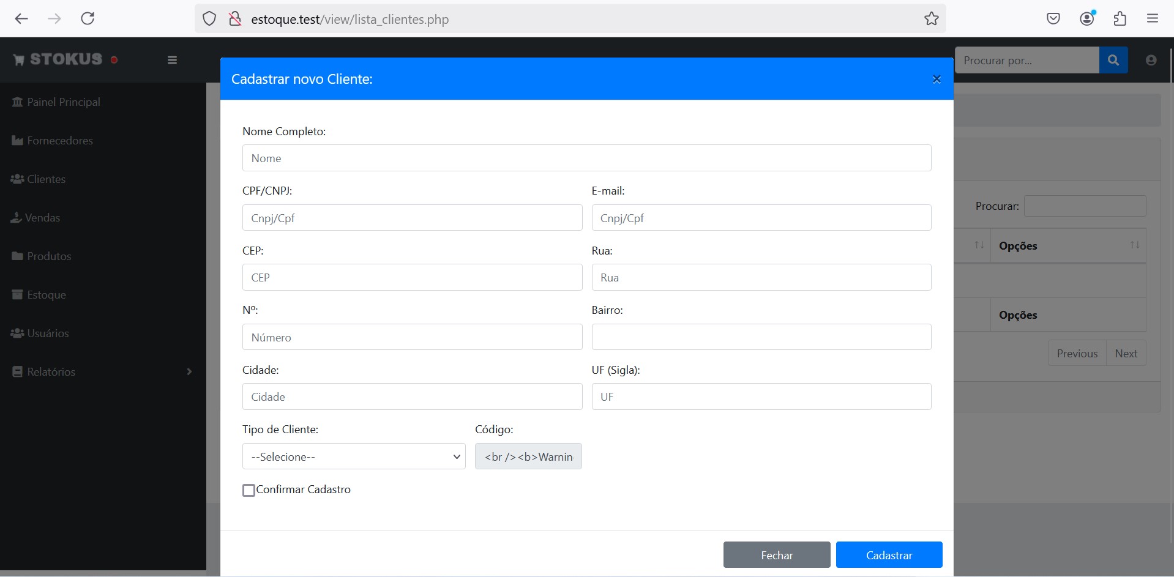Close the Cadastrar novo Cliente dialog
Image resolution: width=1174 pixels, height=577 pixels.
(936, 80)
